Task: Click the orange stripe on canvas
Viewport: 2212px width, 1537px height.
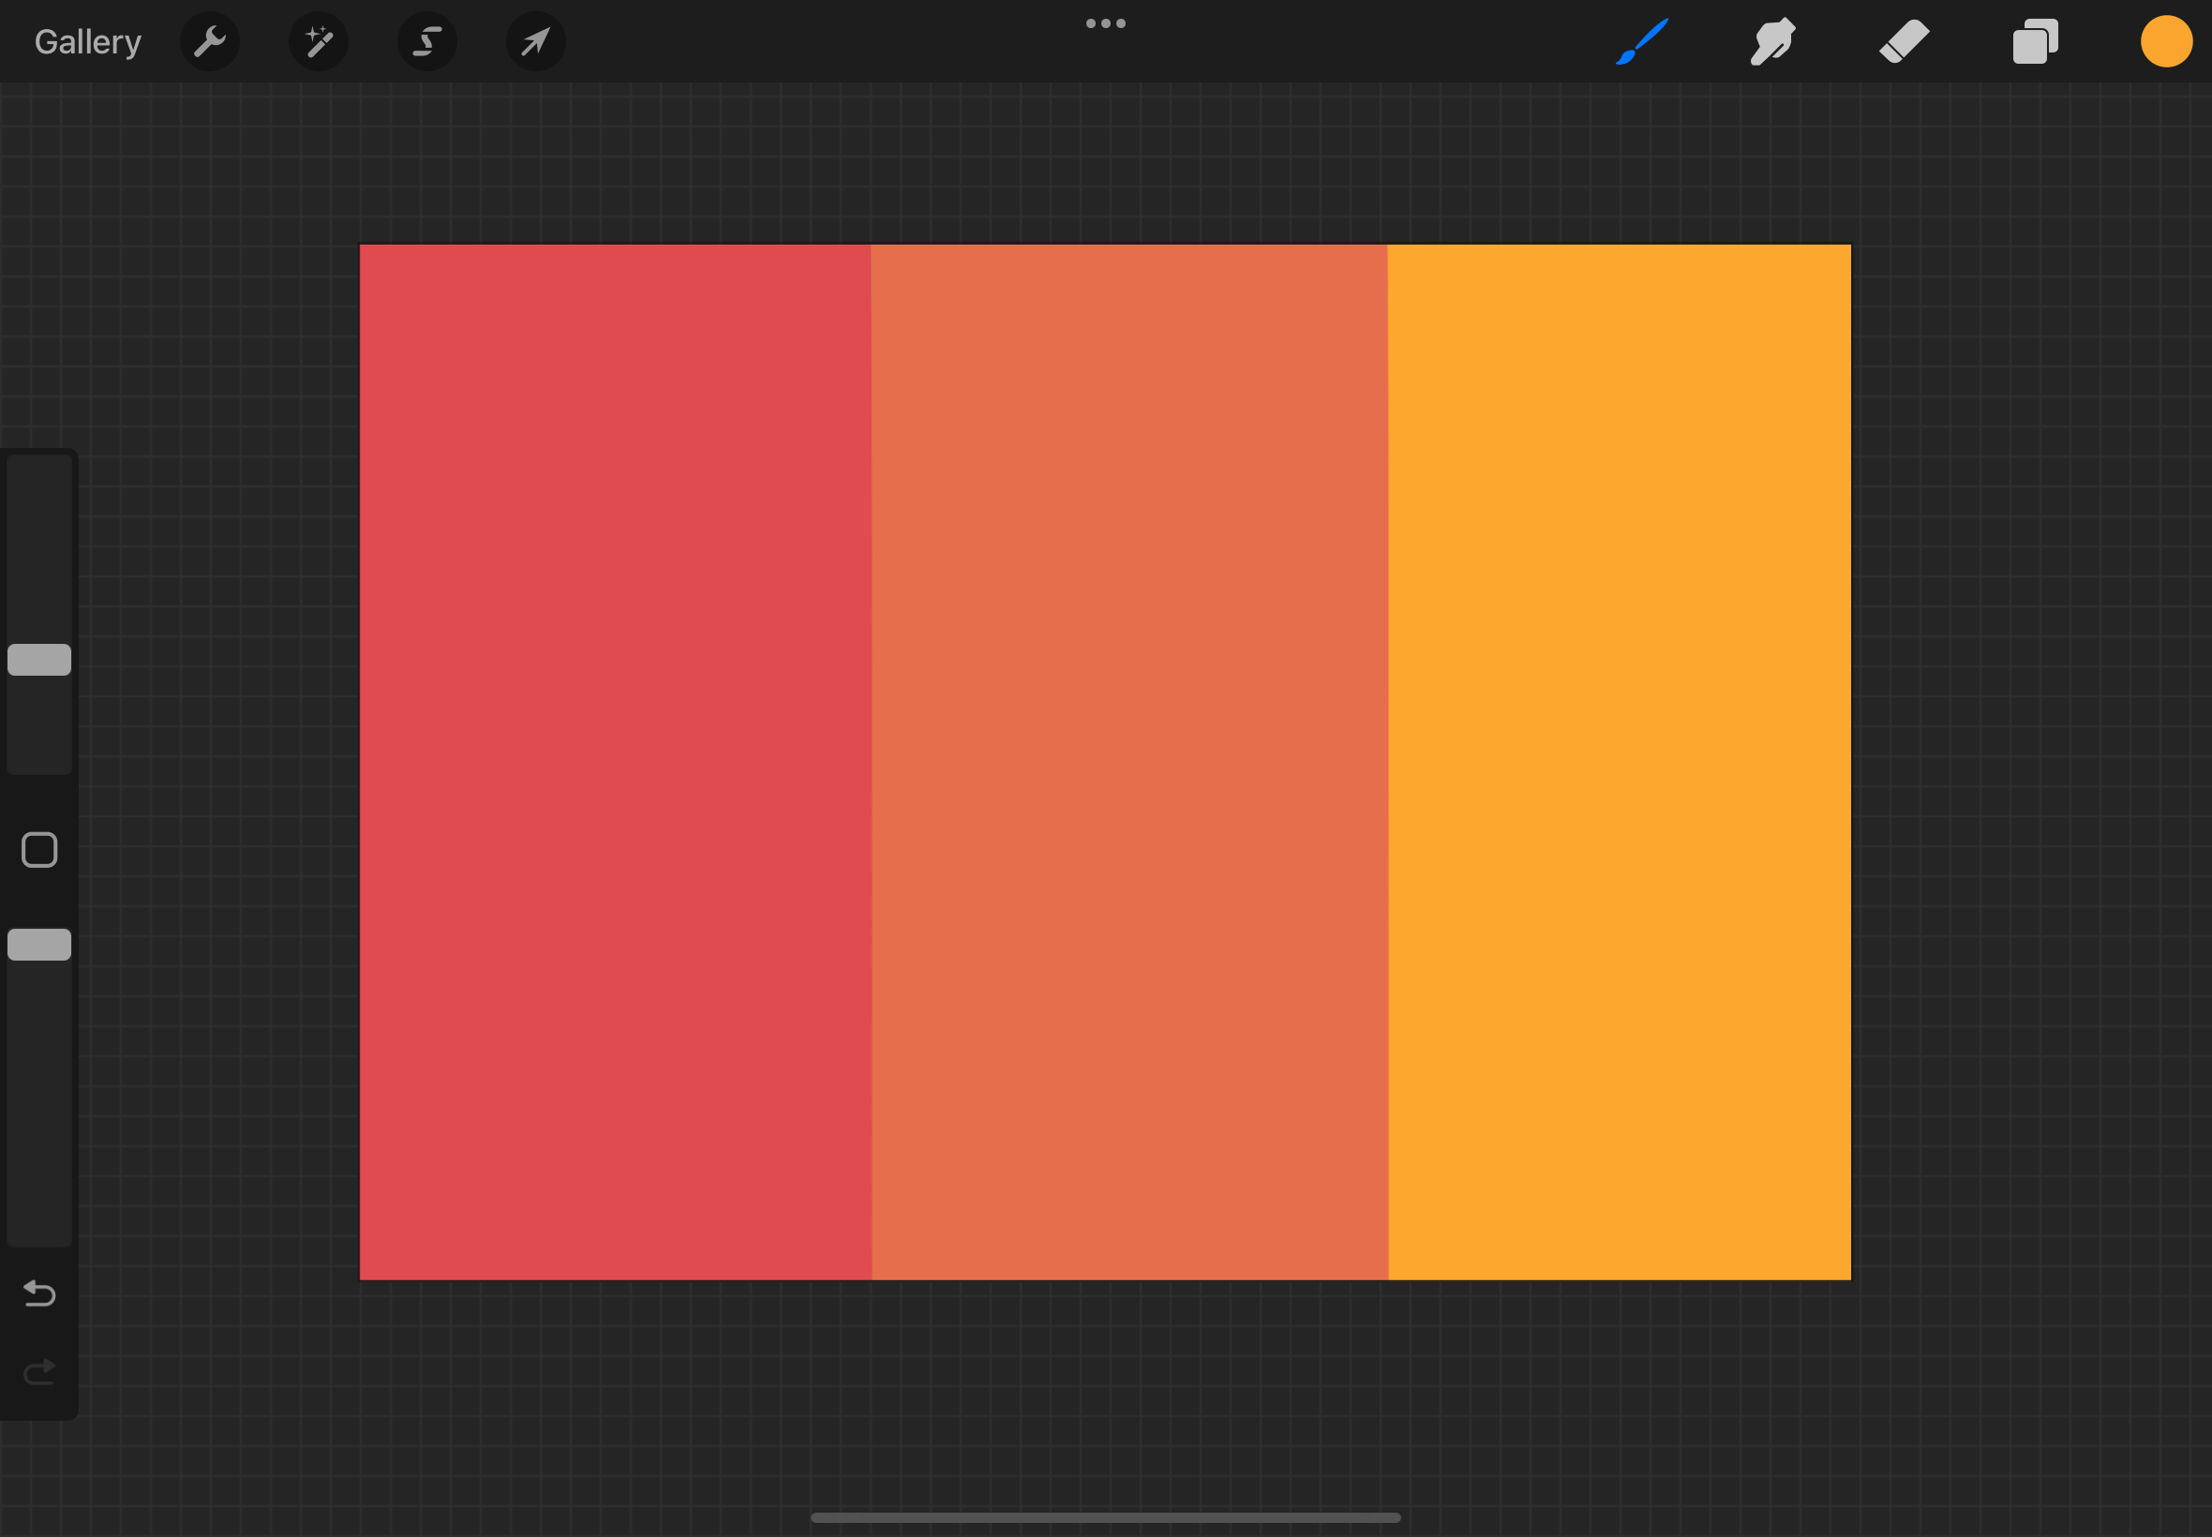Action: coord(1618,761)
